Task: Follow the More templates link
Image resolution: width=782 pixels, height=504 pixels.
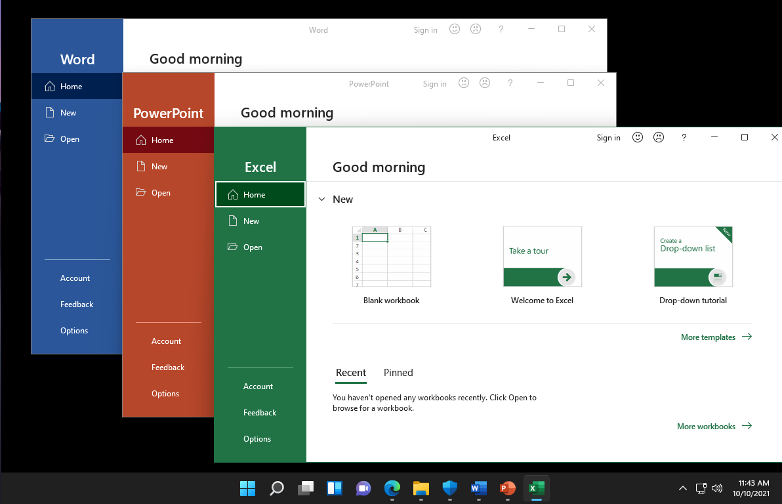Action: (716, 337)
